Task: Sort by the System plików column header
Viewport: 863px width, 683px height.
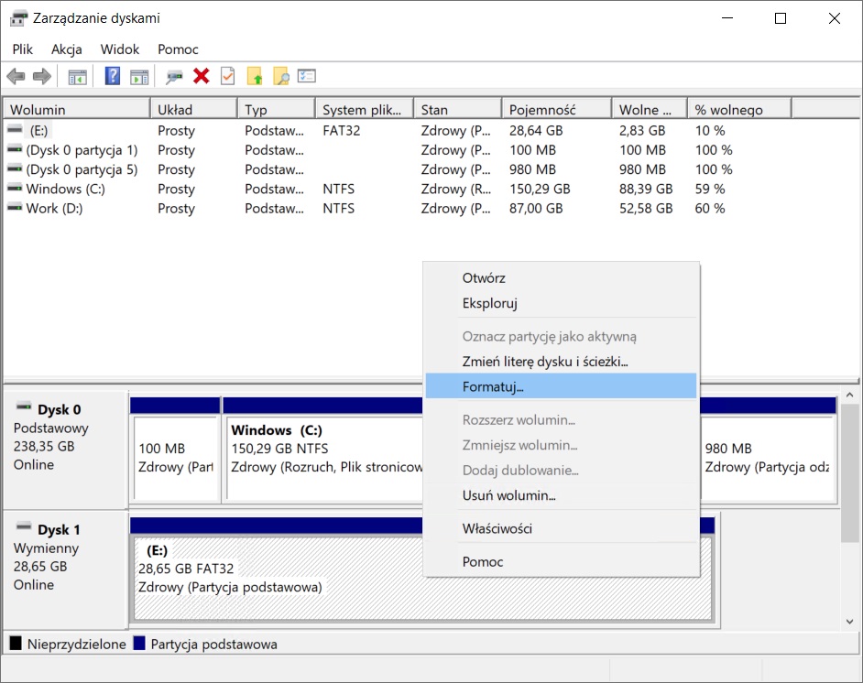Action: pyautogui.click(x=361, y=110)
